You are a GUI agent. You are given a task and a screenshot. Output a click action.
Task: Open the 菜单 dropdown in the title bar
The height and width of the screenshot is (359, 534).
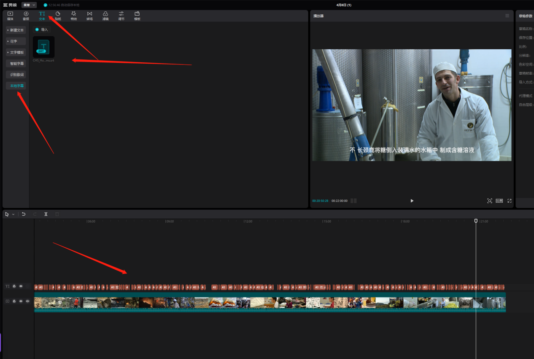(x=29, y=5)
